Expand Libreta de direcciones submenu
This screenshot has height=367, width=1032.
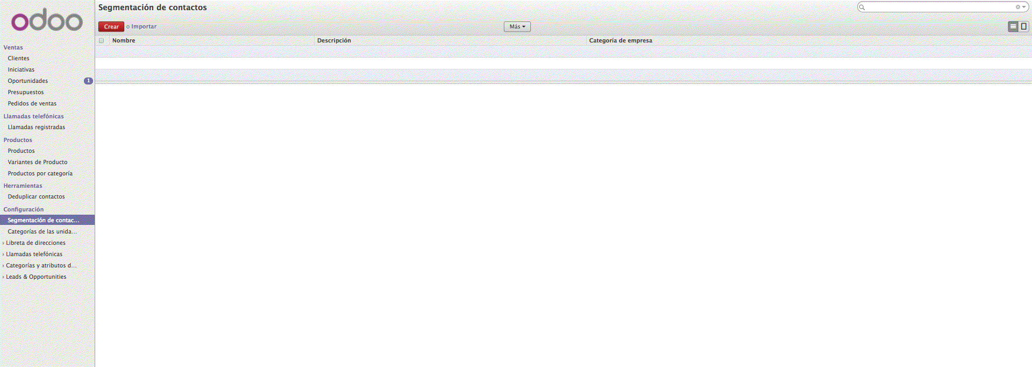pos(35,243)
